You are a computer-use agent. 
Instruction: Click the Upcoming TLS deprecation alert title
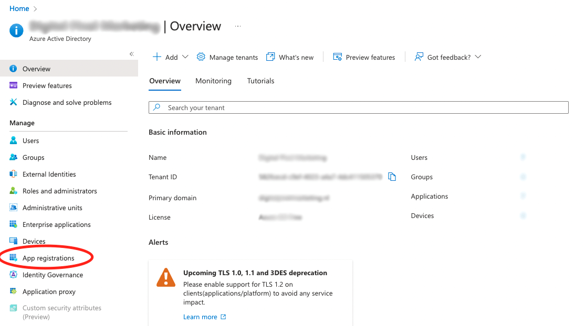255,273
